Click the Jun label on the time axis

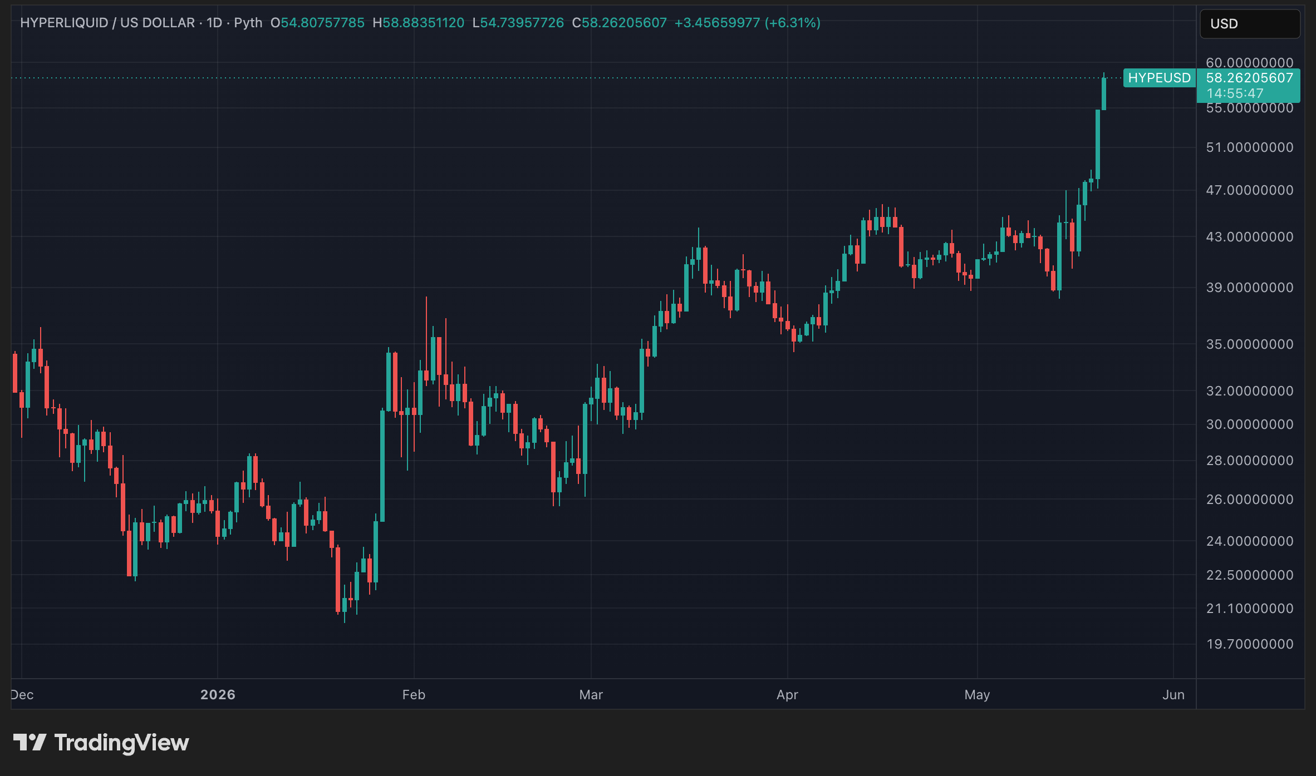pos(1173,695)
